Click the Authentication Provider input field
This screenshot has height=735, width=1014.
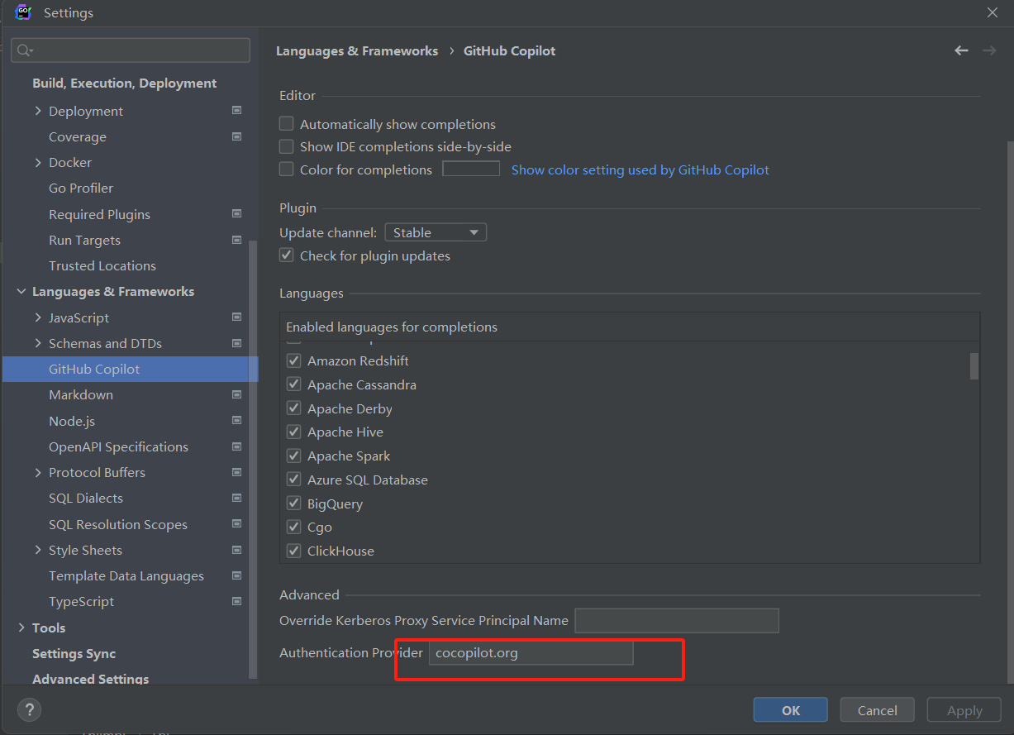click(531, 653)
